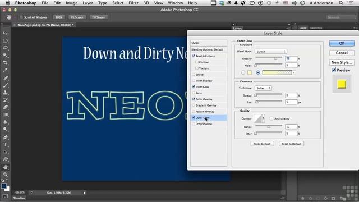Open Spotlight search in menu bar
Screen dimensions: 359x202
341,3
